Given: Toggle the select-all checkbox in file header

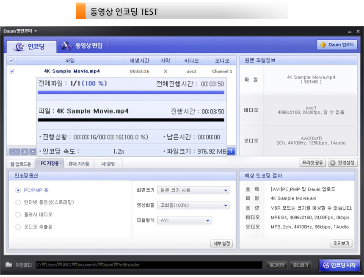Looking at the screenshot, I should point(11,61).
